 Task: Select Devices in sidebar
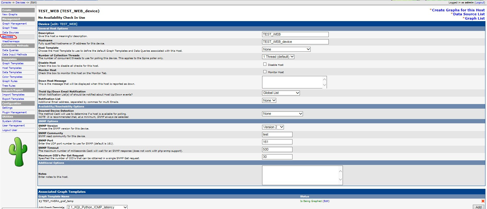[x=8, y=37]
